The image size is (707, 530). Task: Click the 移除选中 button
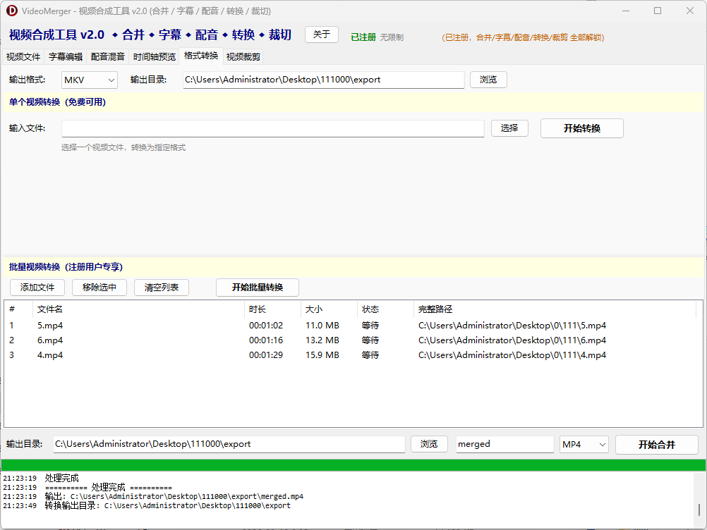click(x=99, y=287)
